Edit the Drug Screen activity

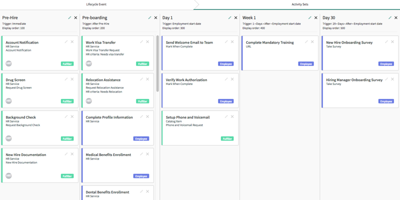pyautogui.click(x=66, y=79)
